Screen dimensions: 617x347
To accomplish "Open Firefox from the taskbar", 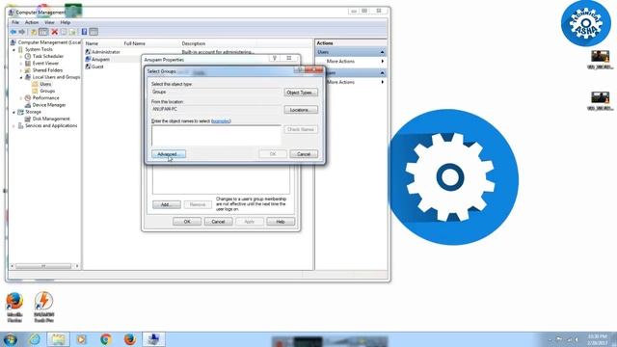I will point(130,339).
